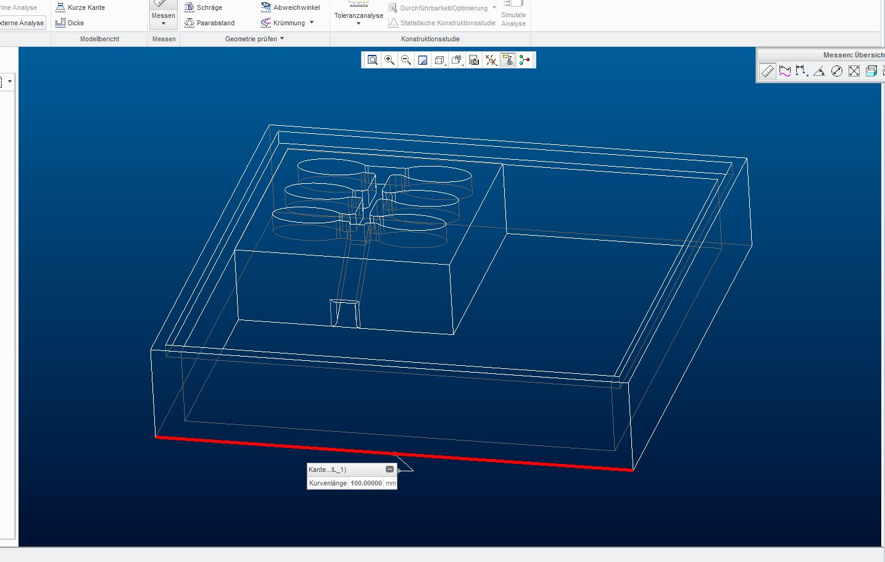Open the Toleranzanalyse menu

click(x=359, y=20)
